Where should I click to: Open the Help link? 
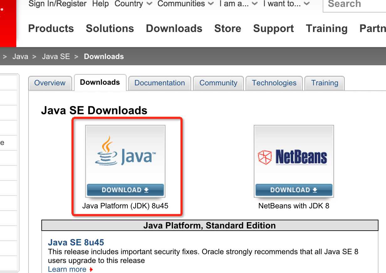click(x=100, y=4)
